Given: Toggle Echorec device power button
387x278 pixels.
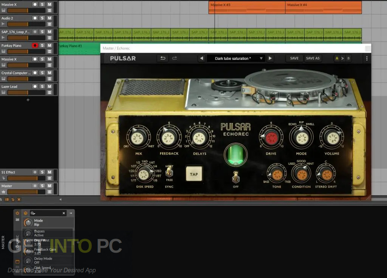Looking at the screenshot, I should click(17, 213).
